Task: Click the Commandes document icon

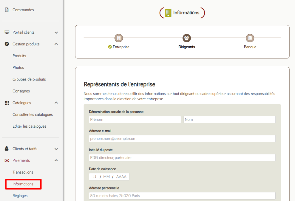Action: [x=7, y=10]
